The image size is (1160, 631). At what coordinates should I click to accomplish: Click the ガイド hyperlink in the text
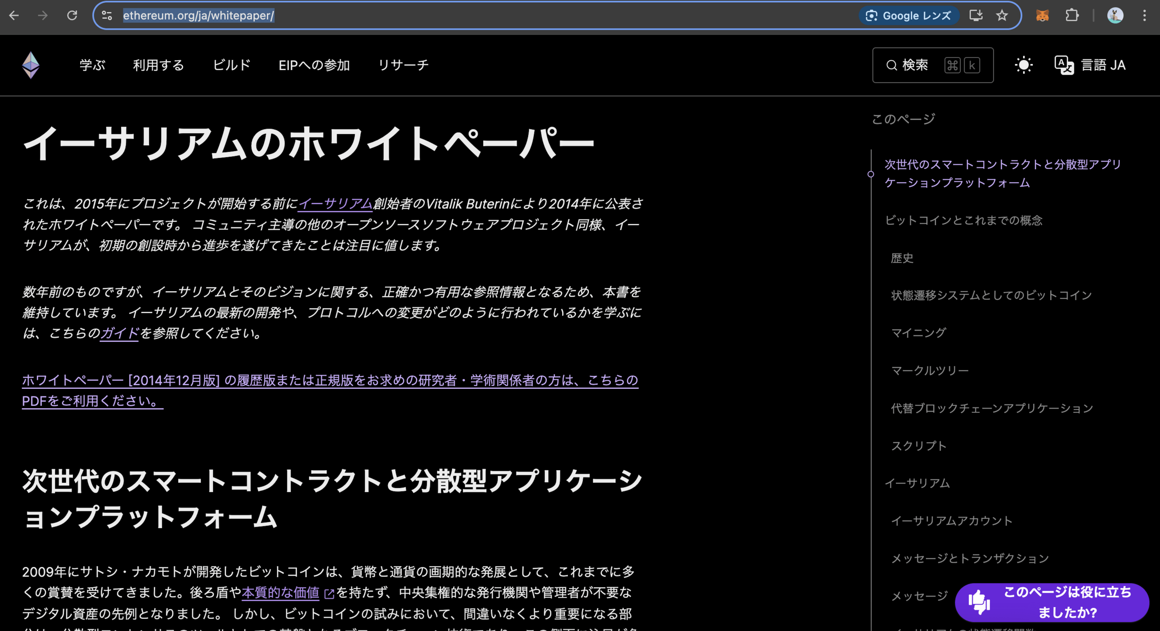pos(119,333)
